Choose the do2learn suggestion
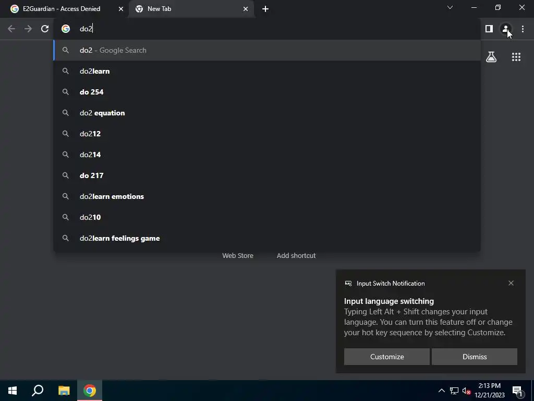Screen dimensions: 534x401 tap(267, 71)
